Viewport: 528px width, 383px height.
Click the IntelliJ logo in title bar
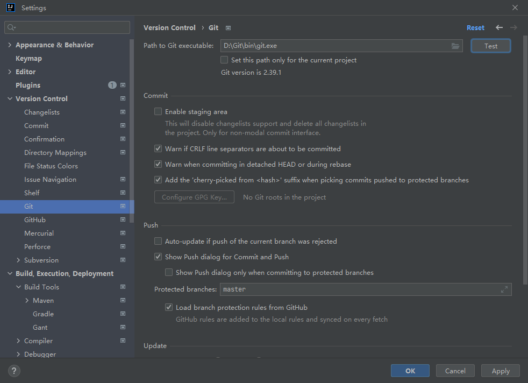click(10, 8)
